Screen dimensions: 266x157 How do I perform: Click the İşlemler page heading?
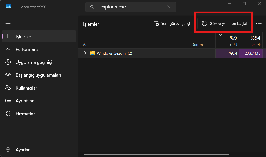click(x=91, y=24)
